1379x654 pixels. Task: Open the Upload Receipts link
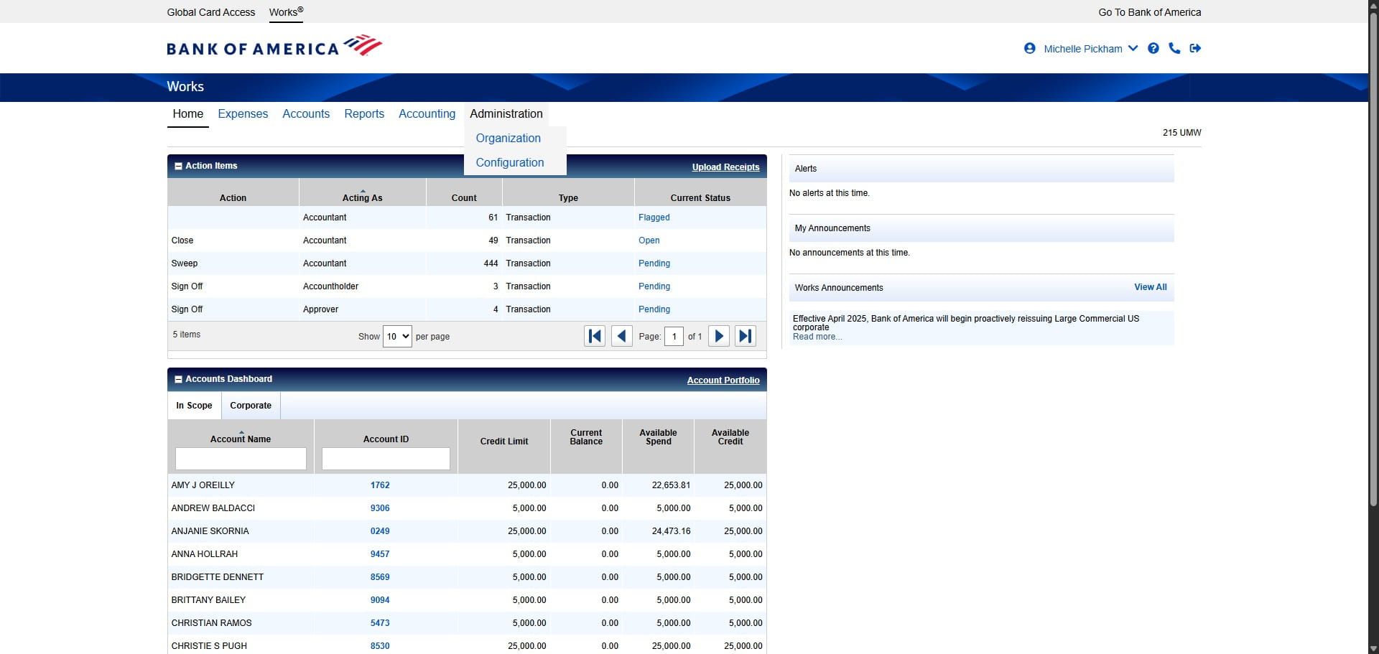pos(725,167)
